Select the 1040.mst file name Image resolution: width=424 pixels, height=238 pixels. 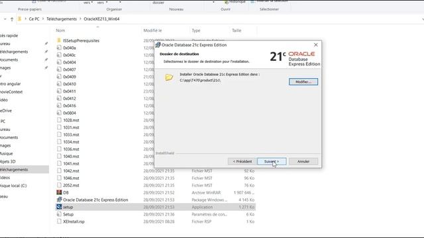[x=71, y=156]
